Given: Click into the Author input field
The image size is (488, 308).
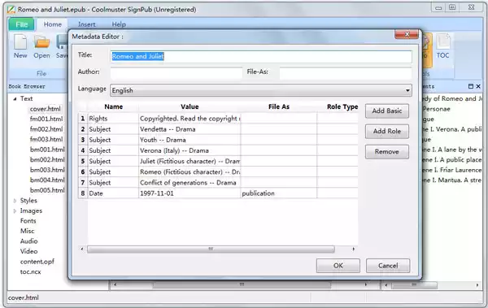Looking at the screenshot, I should click(x=176, y=72).
